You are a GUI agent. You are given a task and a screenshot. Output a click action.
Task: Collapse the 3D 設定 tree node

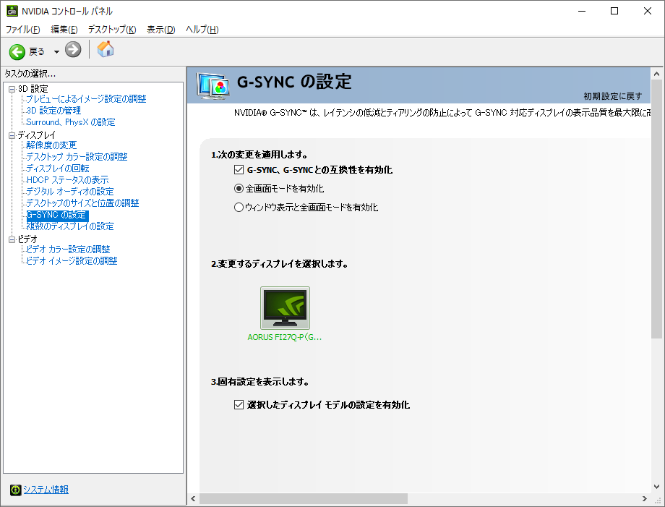pyautogui.click(x=12, y=89)
